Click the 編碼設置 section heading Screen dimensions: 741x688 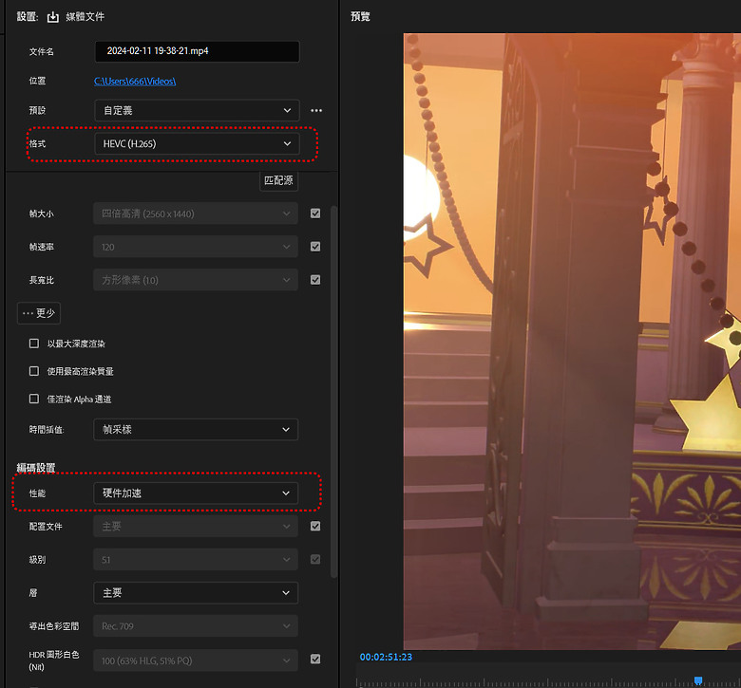tap(36, 468)
